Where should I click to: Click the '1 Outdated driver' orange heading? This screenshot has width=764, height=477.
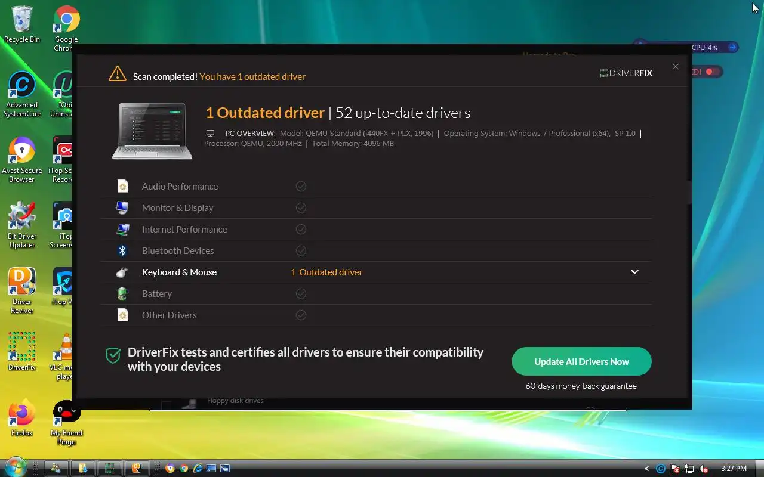pos(265,113)
